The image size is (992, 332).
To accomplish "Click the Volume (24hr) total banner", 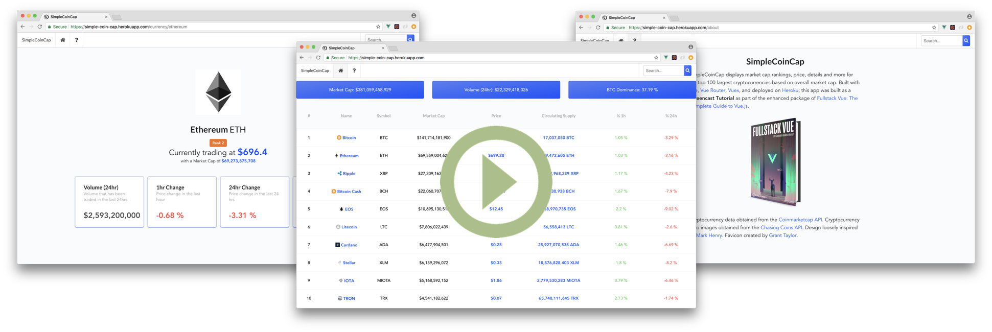I will [496, 90].
